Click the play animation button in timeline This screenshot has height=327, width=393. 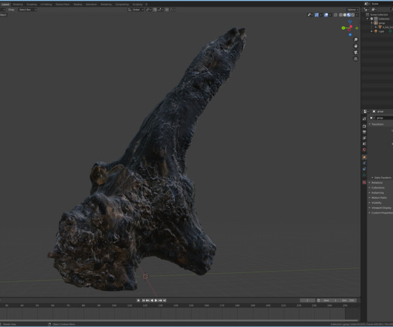[x=156, y=300]
